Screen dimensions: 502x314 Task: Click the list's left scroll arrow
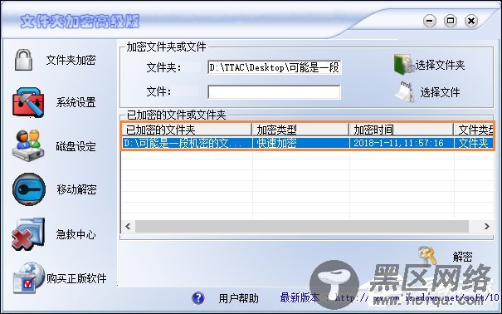[x=128, y=226]
